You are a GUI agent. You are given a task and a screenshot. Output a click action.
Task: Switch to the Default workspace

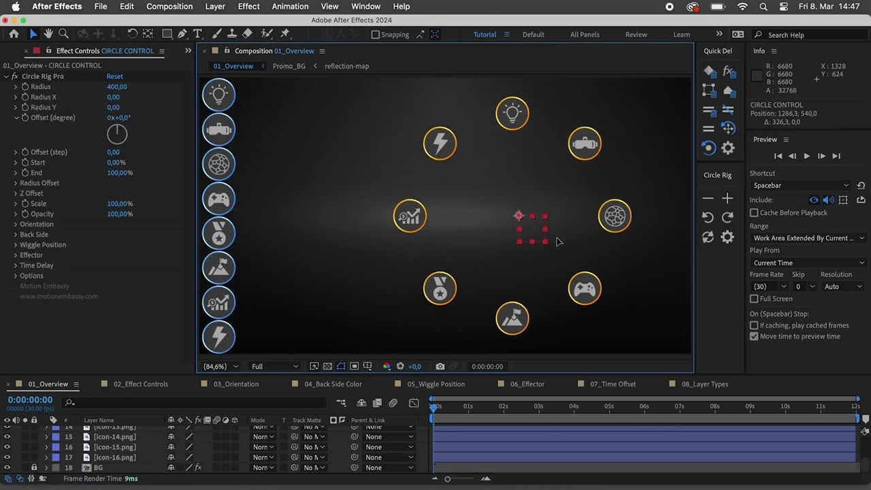click(x=533, y=35)
